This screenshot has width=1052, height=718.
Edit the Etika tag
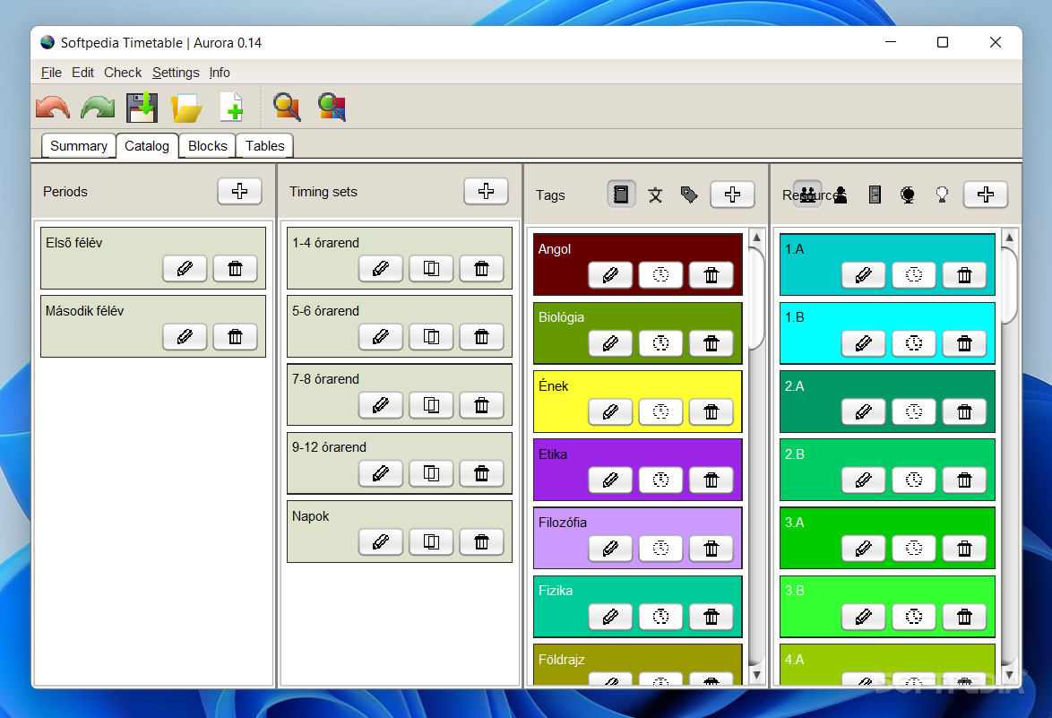click(610, 480)
